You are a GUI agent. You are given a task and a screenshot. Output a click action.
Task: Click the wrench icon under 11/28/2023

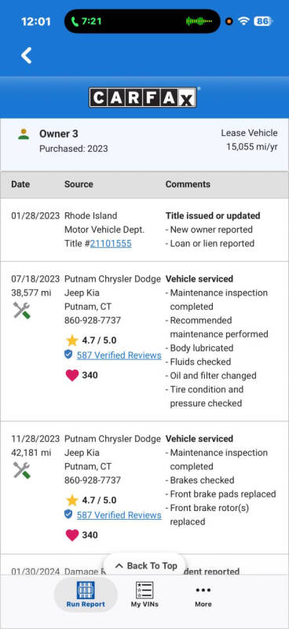click(22, 470)
